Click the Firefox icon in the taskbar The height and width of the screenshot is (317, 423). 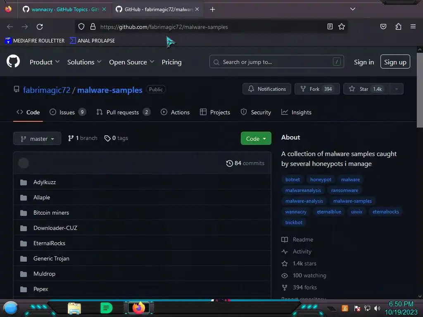139,308
